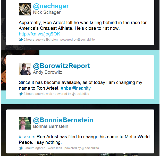
Task: Click Twitter bird icon on Bonnie Bernstein's tweet
Action: (x=21, y=148)
